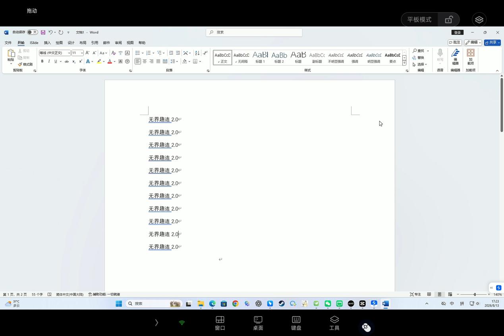The image size is (504, 336).
Task: Apply text highlight color
Action: tap(99, 61)
